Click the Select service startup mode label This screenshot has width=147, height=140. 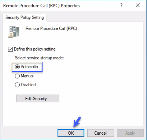(40, 58)
